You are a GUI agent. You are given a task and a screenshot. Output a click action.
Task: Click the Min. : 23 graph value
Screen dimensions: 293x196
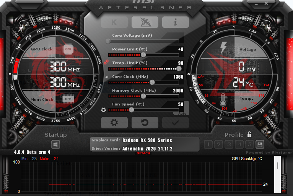point(29,159)
